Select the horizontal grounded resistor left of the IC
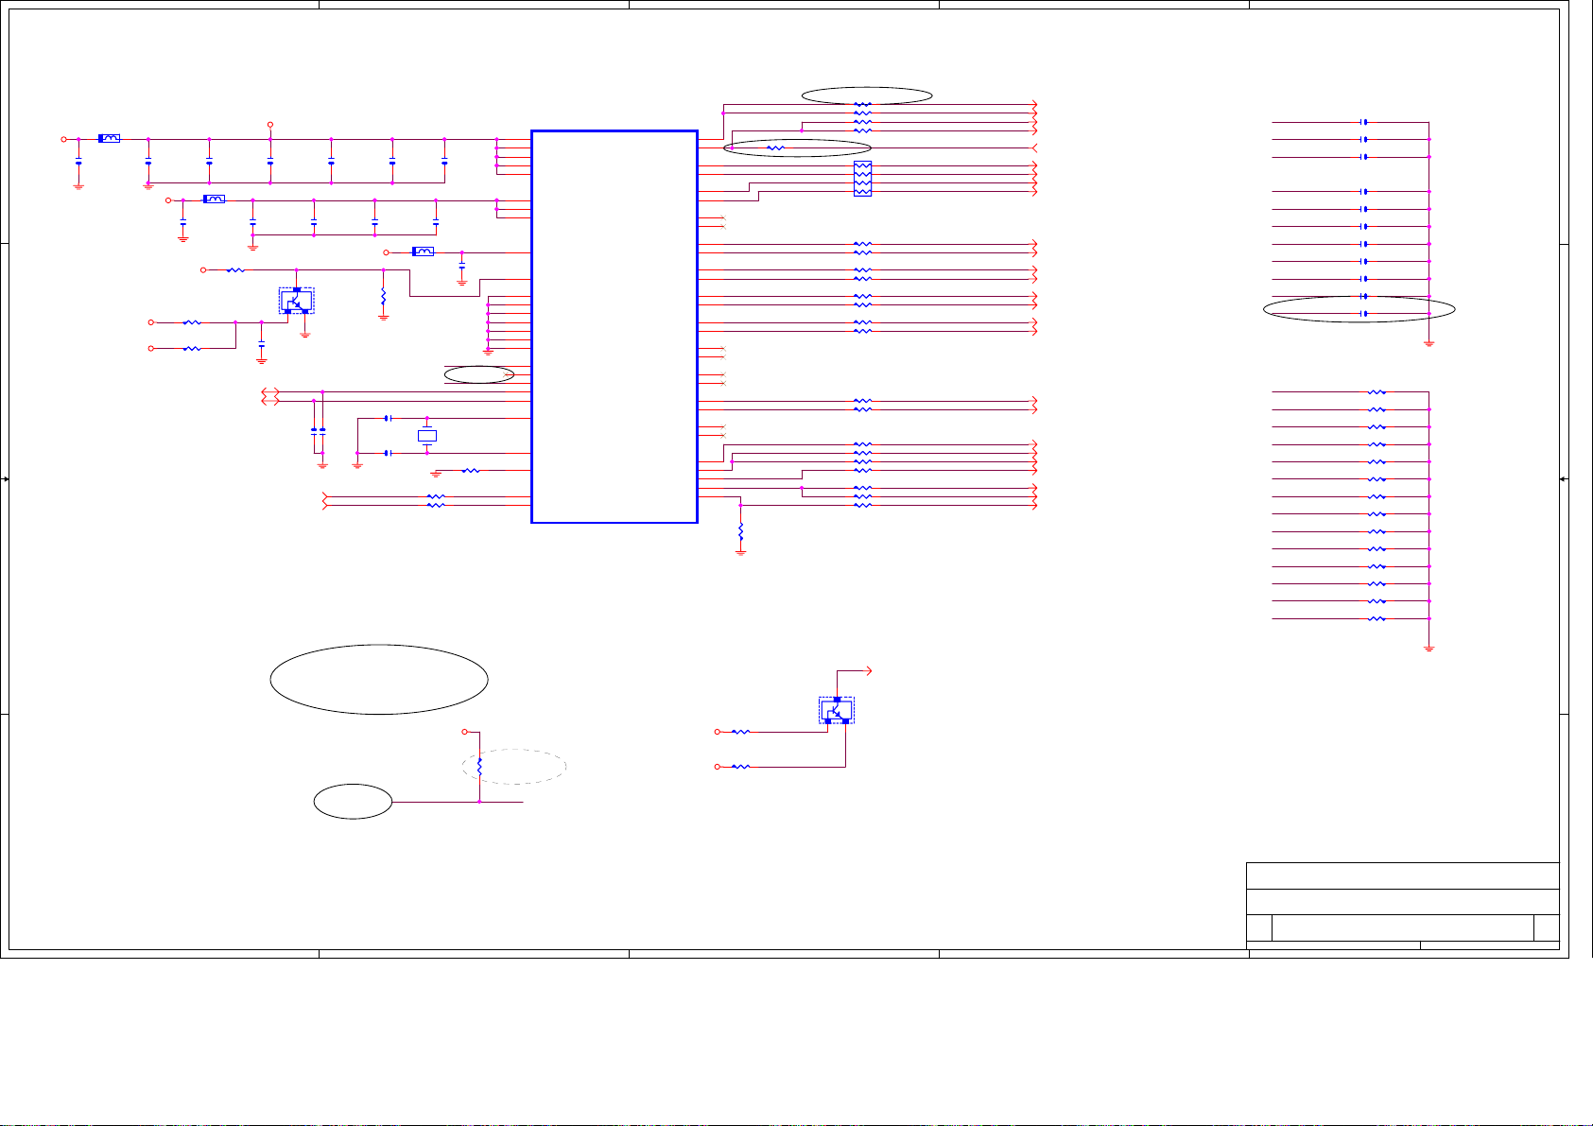1593x1126 pixels. pos(471,470)
